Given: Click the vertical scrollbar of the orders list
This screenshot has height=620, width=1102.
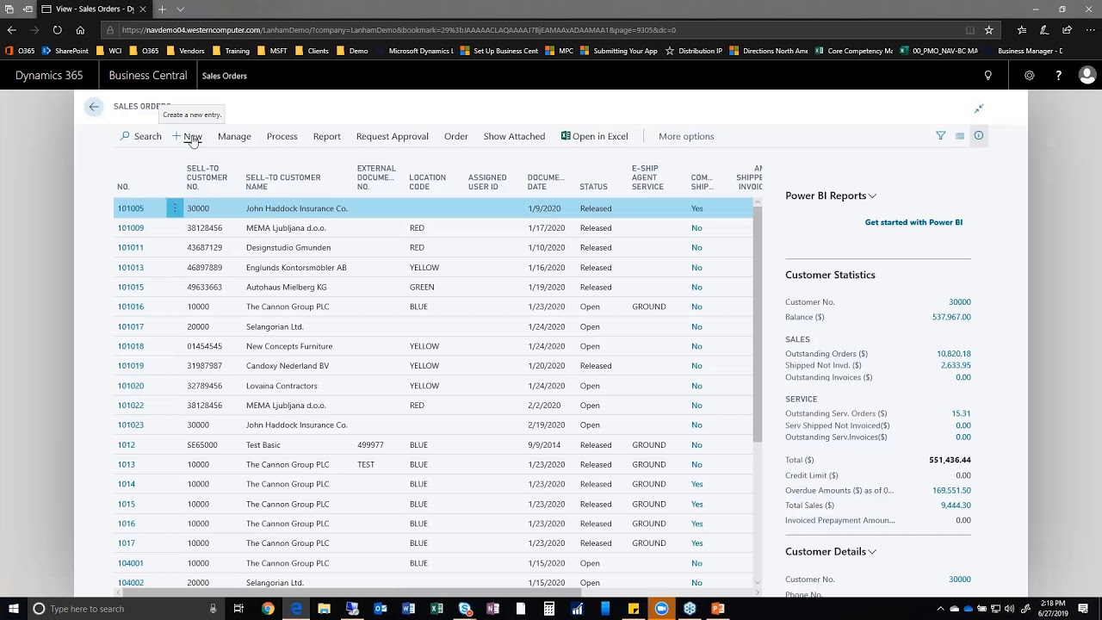Looking at the screenshot, I should click(x=758, y=323).
